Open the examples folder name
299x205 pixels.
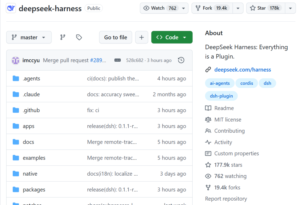click(x=34, y=158)
